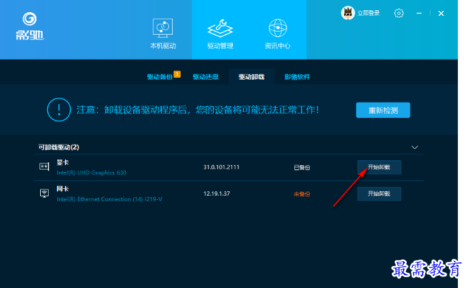Open the 驱动管理 section

pos(220,33)
